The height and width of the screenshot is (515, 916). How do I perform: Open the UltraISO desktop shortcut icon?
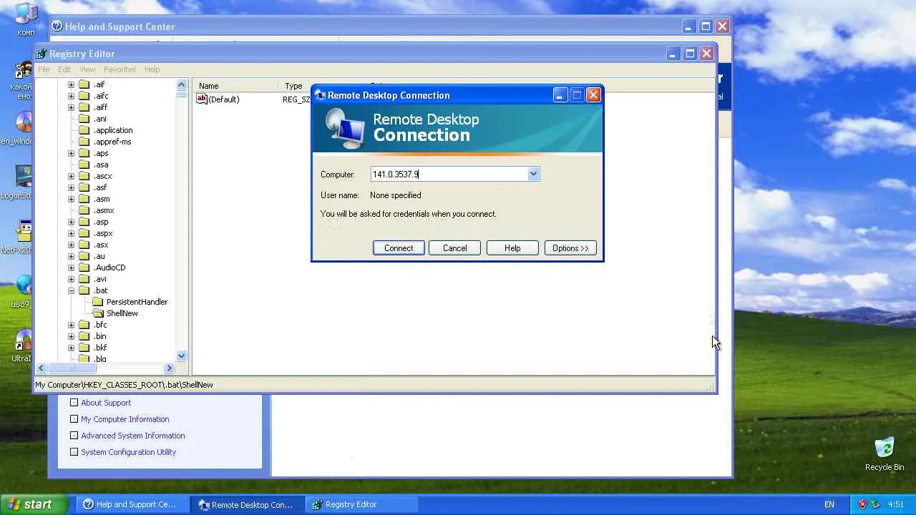tap(24, 340)
